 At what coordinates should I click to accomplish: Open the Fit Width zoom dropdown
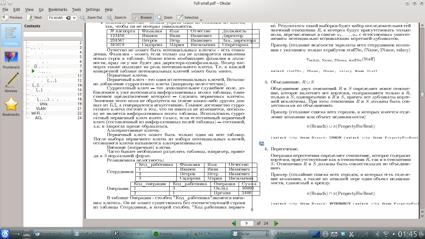point(74,18)
